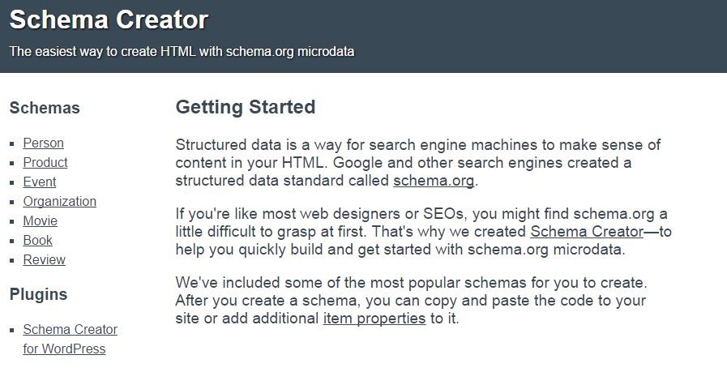Select the Event schema link

(x=40, y=182)
